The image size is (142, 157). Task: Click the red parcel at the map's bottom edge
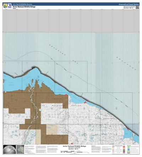tap(72, 144)
